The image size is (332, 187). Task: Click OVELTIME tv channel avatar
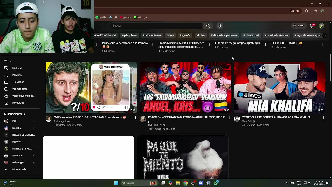pyautogui.click(x=143, y=119)
